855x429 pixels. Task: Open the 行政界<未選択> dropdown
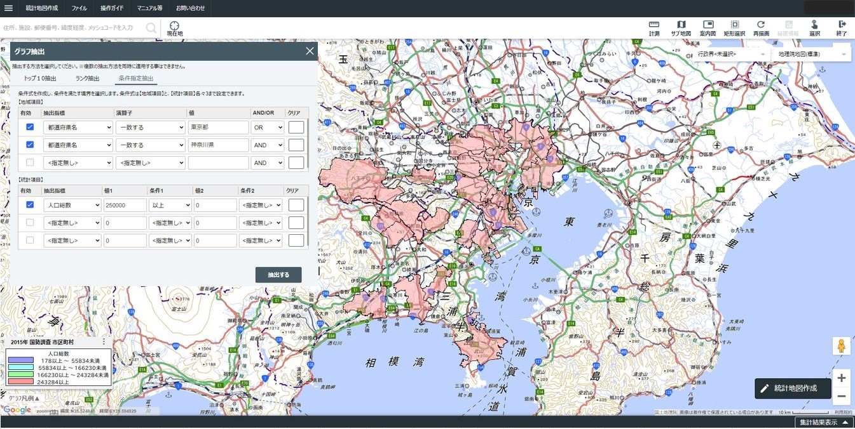[732, 54]
